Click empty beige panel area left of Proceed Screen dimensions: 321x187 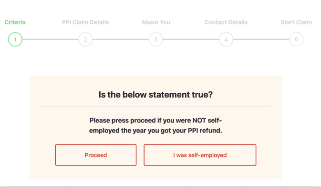pos(42,155)
